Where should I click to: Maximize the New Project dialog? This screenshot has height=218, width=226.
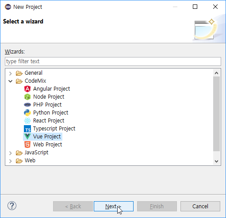pyautogui.click(x=195, y=7)
